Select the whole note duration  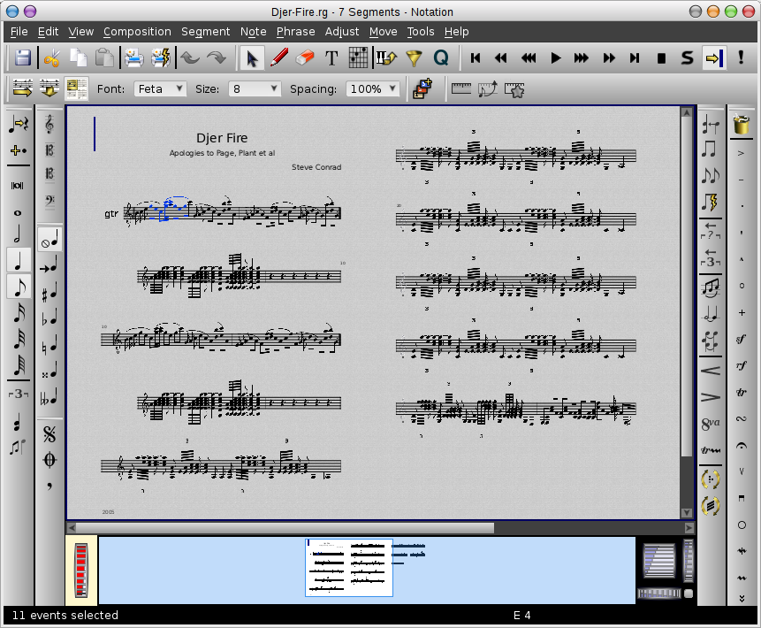point(18,213)
